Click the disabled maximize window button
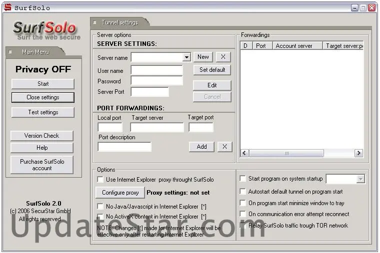Viewport: 380px width, 253px height. point(363,8)
